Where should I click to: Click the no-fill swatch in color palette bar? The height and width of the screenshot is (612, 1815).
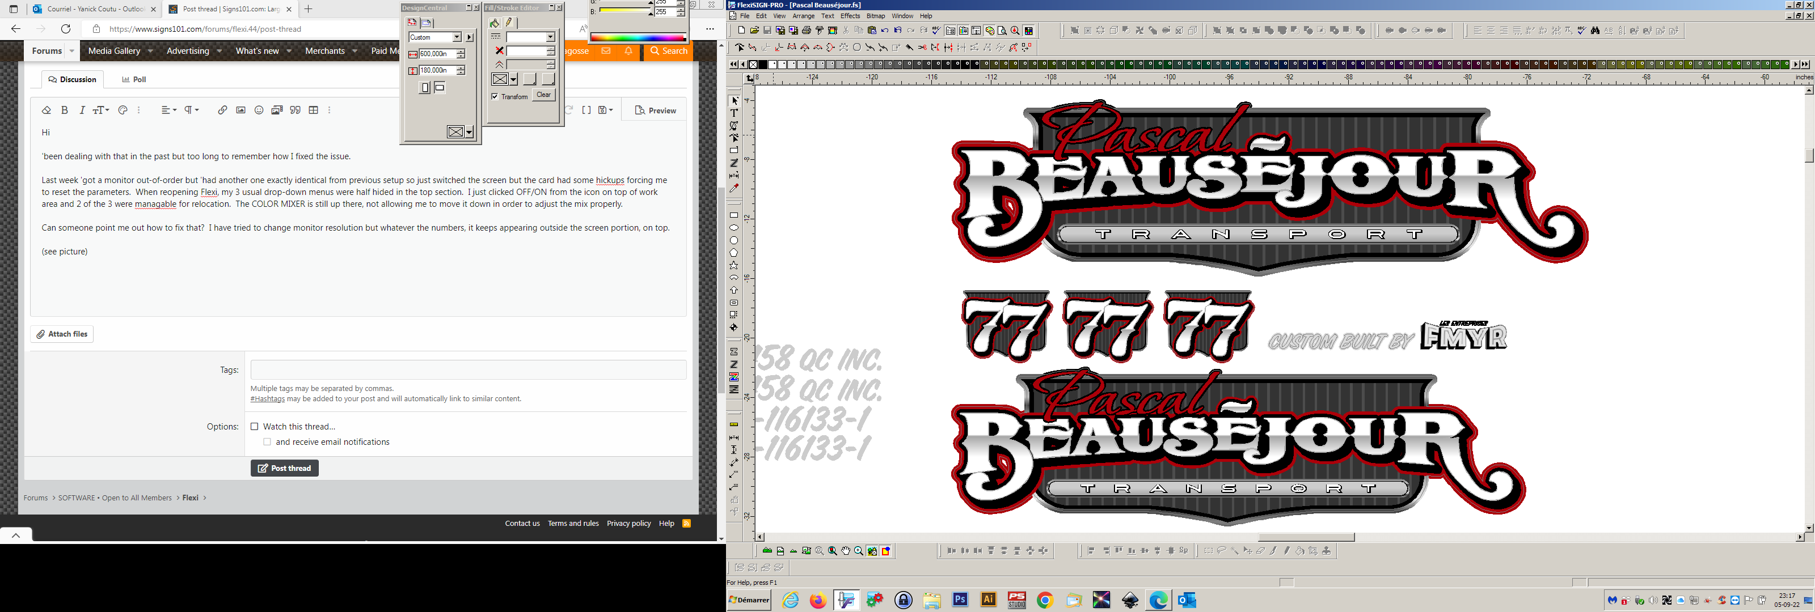point(753,64)
